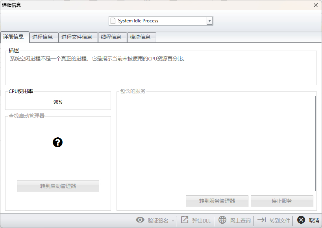The height and width of the screenshot is (228, 322).
Task: Click the 弹出DLL text in bottom toolbar
Action: 201,221
